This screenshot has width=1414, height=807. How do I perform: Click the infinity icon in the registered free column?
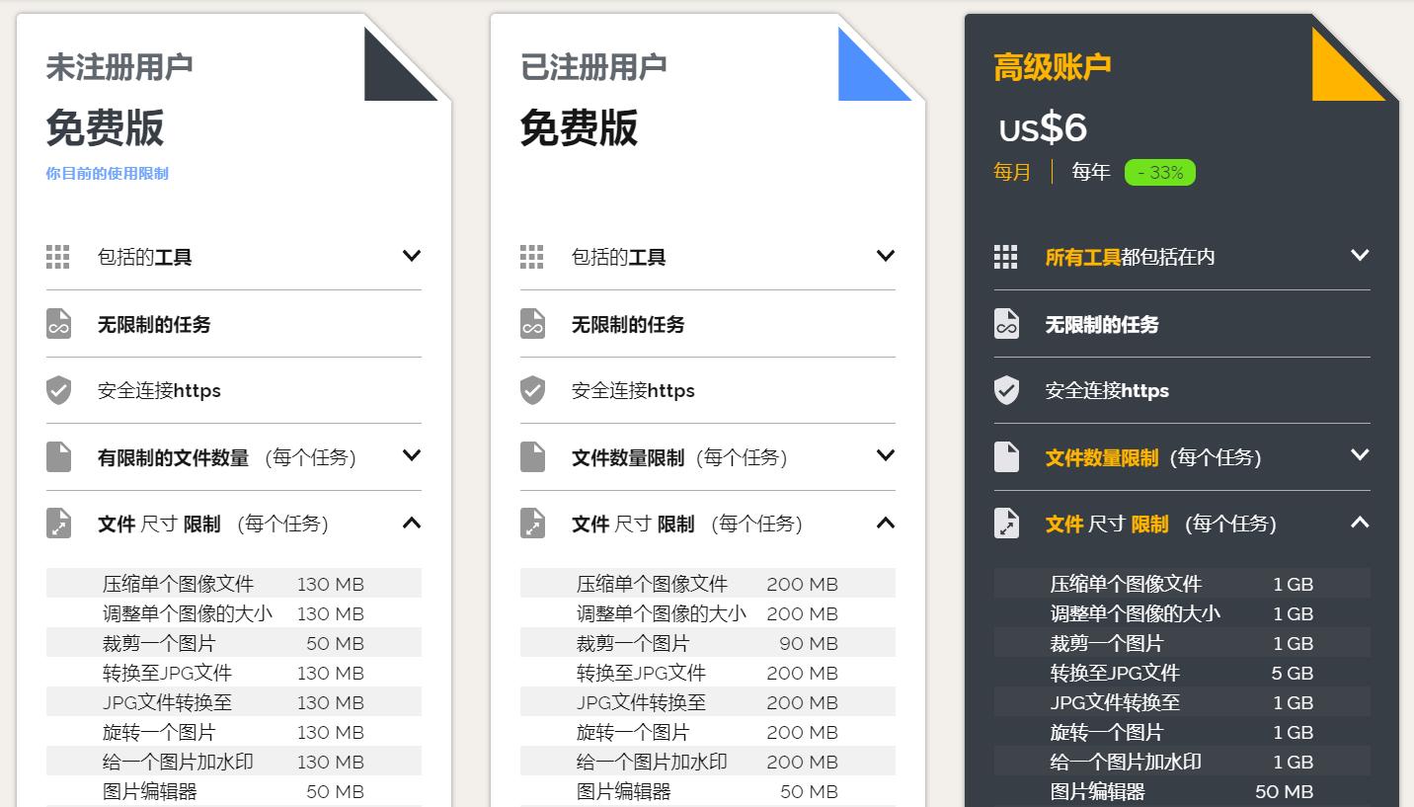coord(531,323)
